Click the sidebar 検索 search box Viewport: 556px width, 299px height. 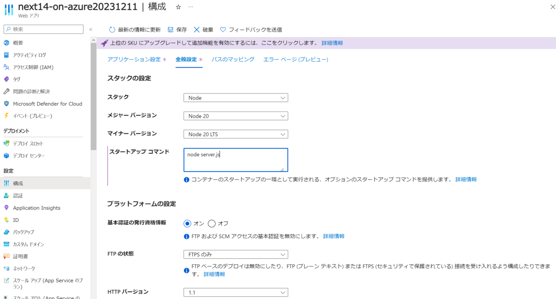pyautogui.click(x=44, y=29)
